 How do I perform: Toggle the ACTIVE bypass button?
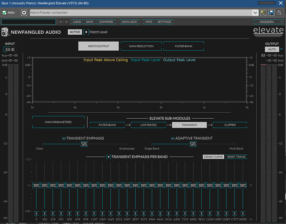tap(75, 32)
